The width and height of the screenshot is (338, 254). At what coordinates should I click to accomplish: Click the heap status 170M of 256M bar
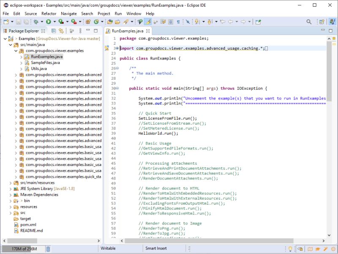[x=23, y=249]
